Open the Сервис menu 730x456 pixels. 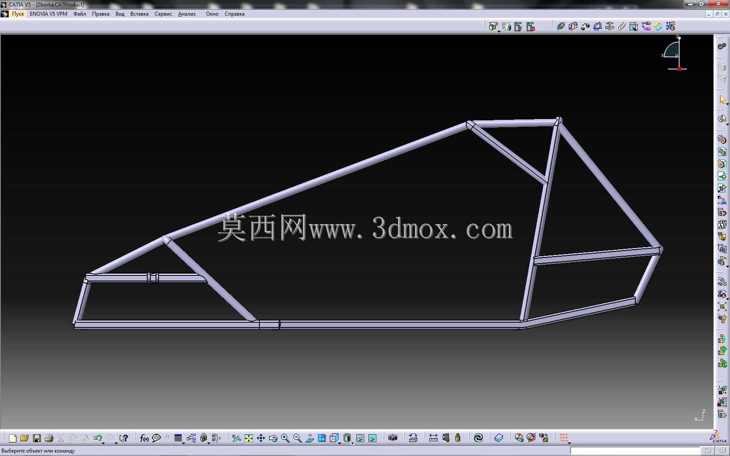coord(163,14)
